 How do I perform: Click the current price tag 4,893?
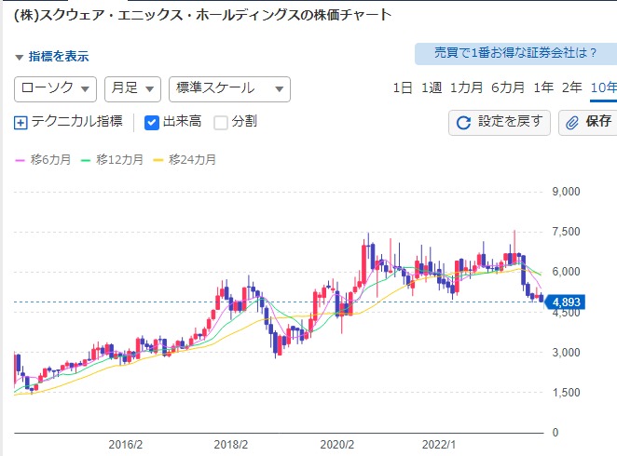coord(564,302)
